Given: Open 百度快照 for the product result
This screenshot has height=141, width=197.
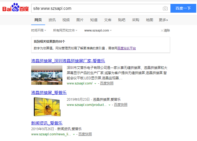Looking at the screenshot, I should pos(121,105).
